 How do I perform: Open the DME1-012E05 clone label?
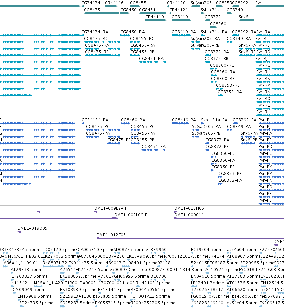click(111, 235)
